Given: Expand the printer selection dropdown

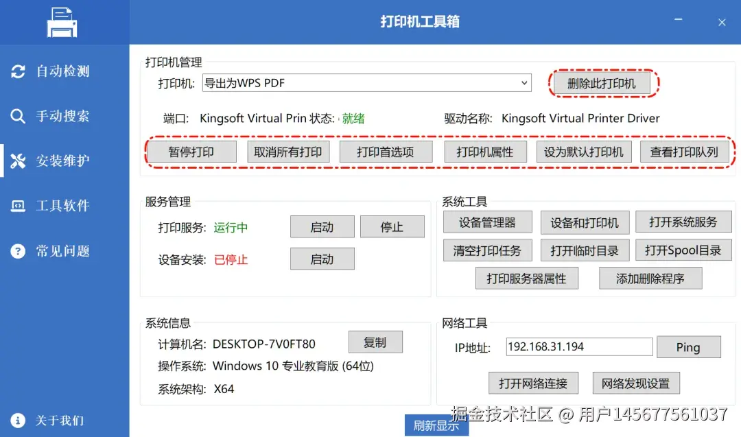Looking at the screenshot, I should pos(523,82).
